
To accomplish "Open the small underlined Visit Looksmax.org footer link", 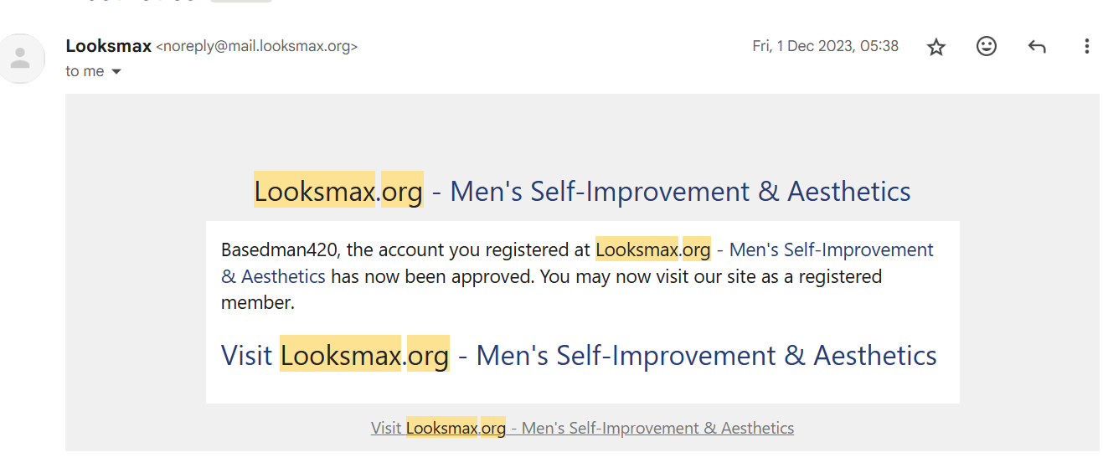I will tap(582, 428).
